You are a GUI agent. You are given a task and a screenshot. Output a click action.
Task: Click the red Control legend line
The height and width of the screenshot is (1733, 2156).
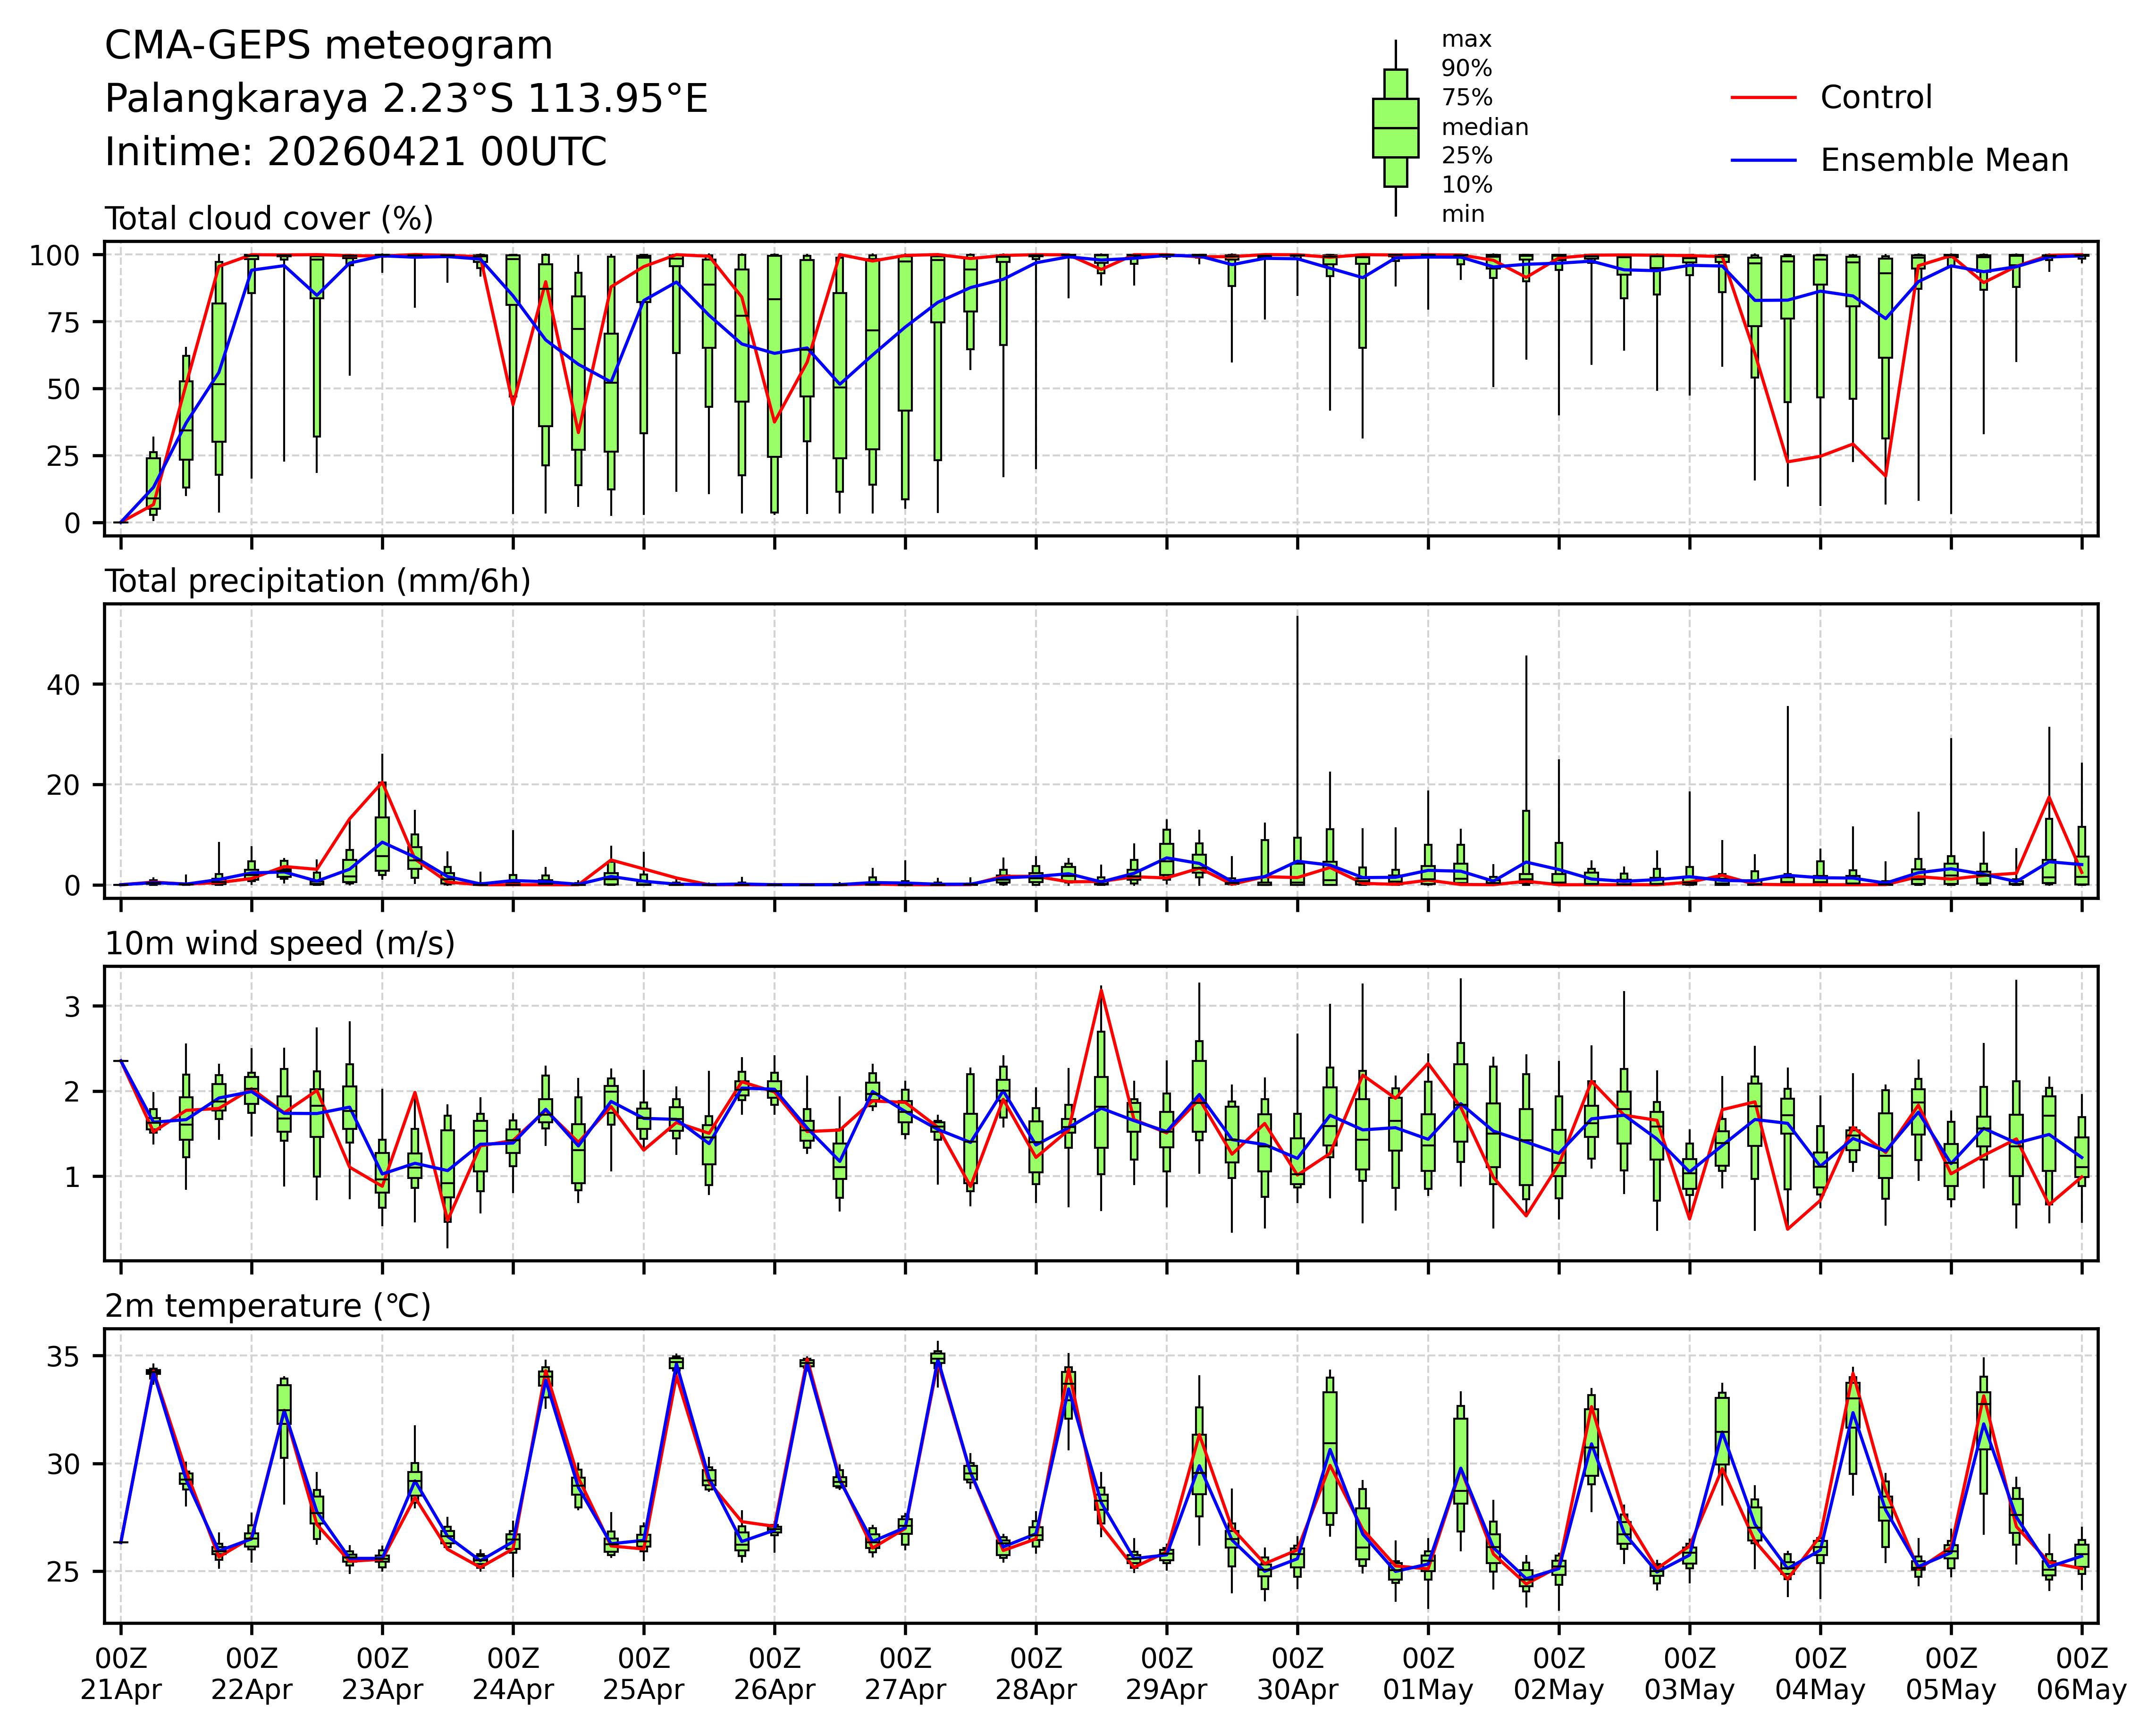click(1763, 98)
